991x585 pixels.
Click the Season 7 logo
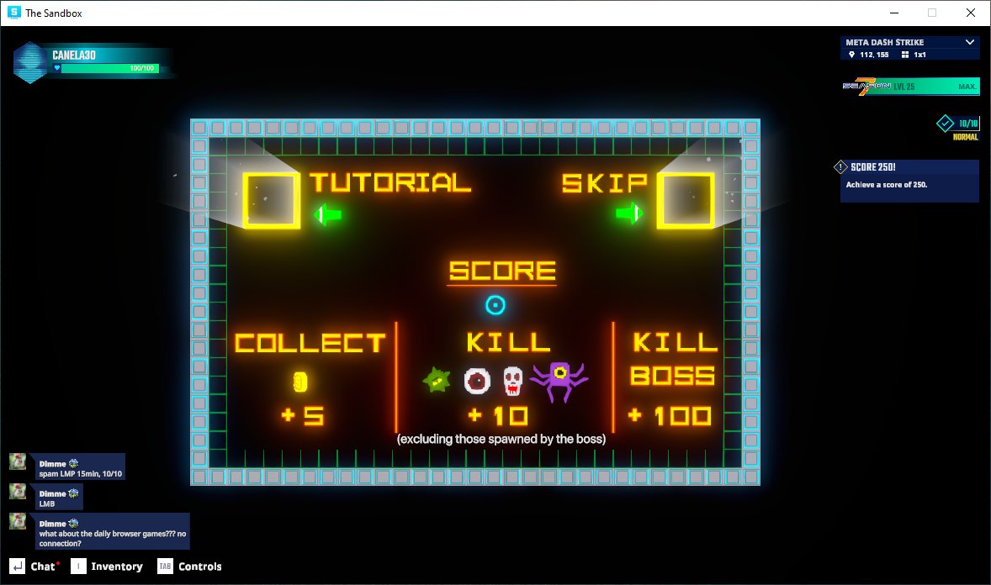(x=866, y=86)
